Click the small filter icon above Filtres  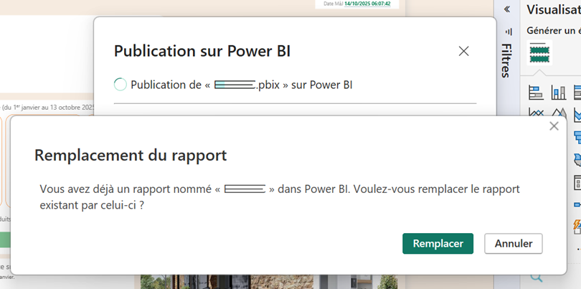tap(509, 32)
